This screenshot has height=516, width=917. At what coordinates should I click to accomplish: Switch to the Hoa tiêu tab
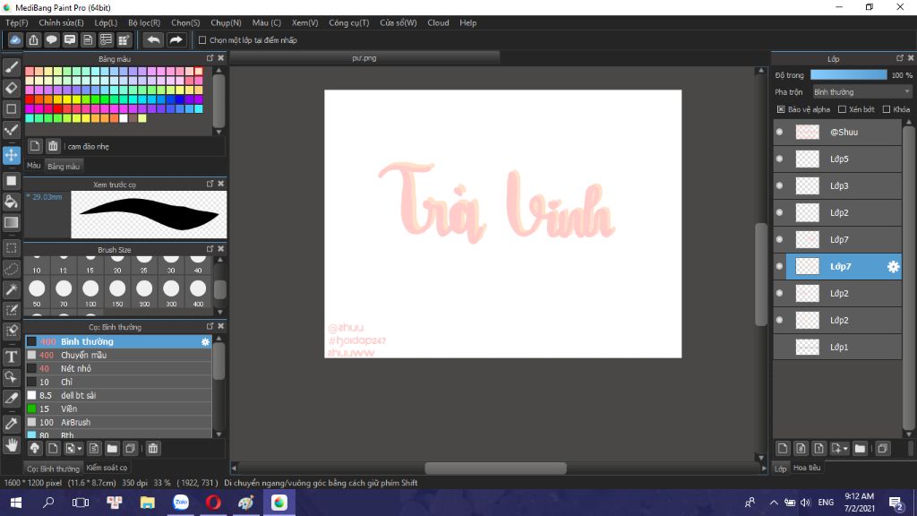coord(807,468)
